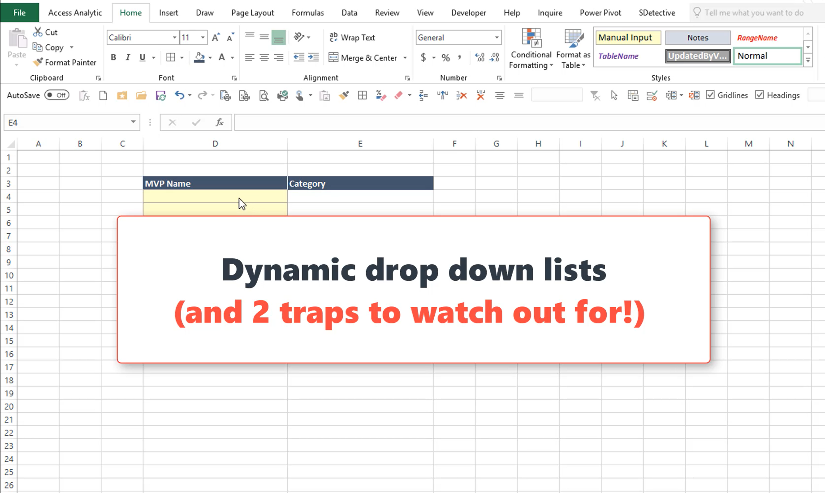Click the Bold formatting icon

coord(113,57)
